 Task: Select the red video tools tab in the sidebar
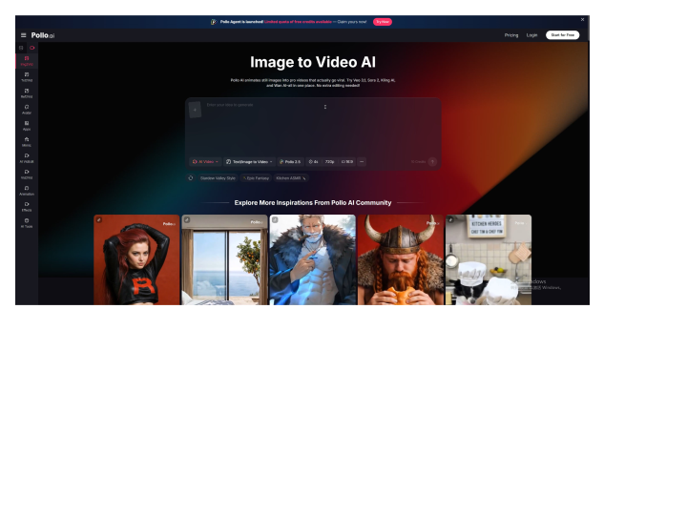pos(32,48)
